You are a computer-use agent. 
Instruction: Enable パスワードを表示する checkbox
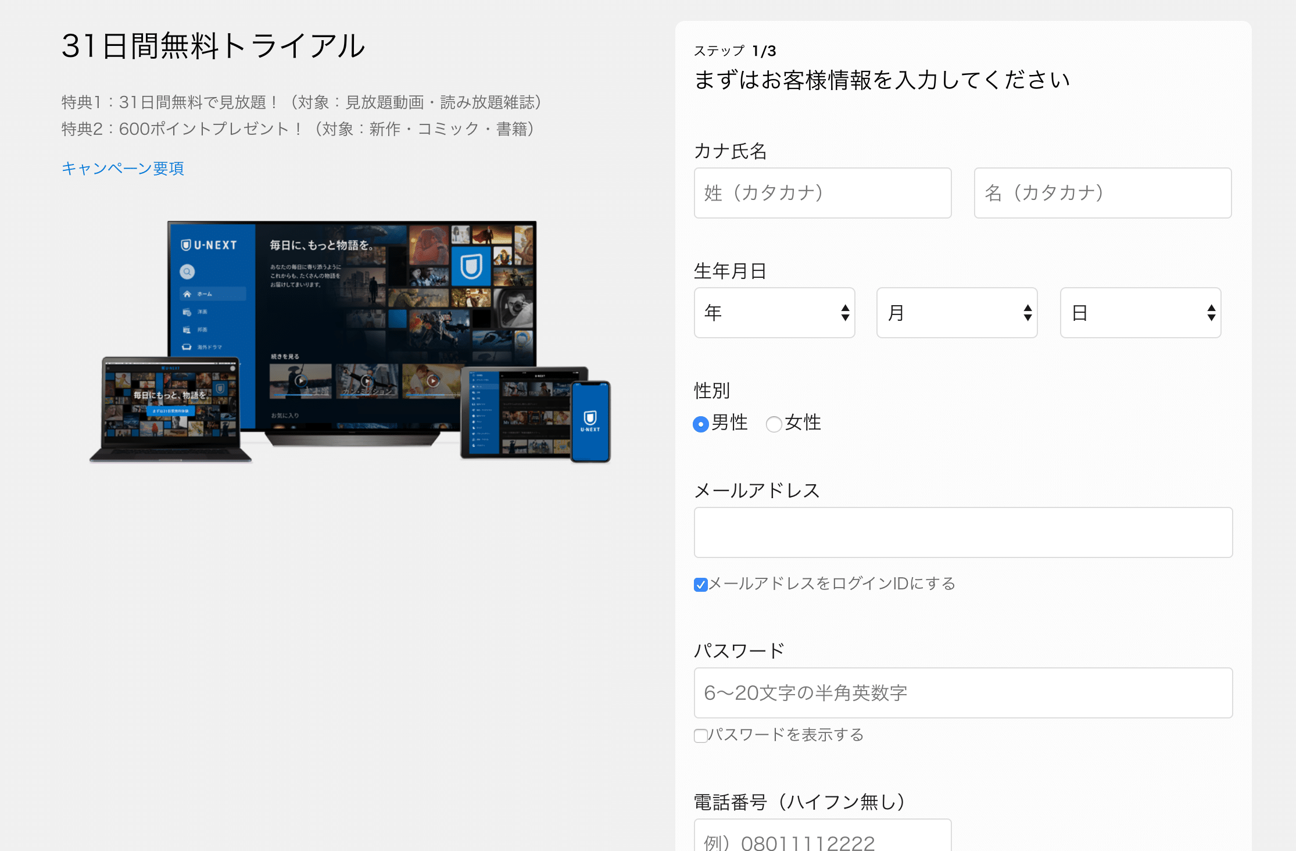tap(701, 736)
